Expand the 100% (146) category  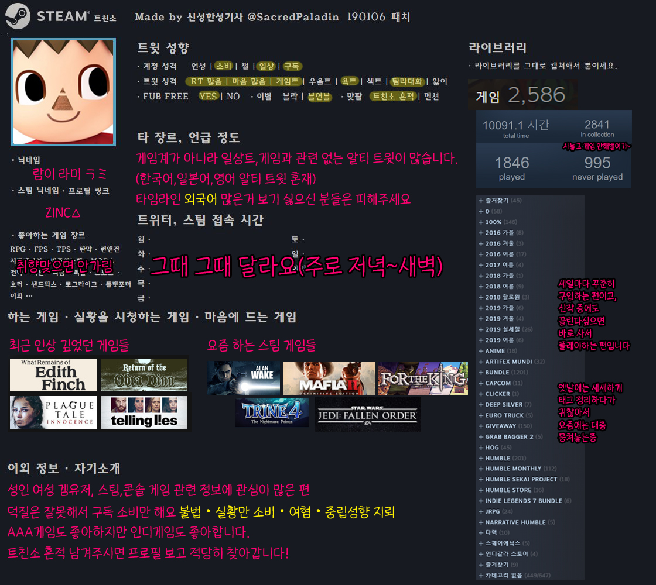[498, 222]
